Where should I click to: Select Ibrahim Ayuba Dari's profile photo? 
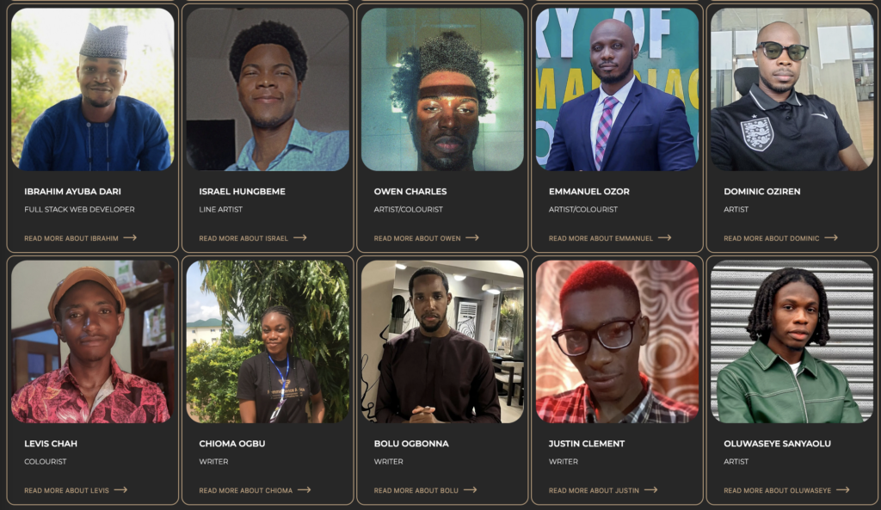[93, 89]
